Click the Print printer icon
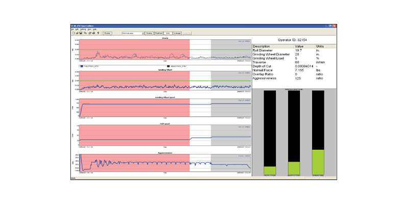The width and height of the screenshot is (408, 204). point(94,33)
